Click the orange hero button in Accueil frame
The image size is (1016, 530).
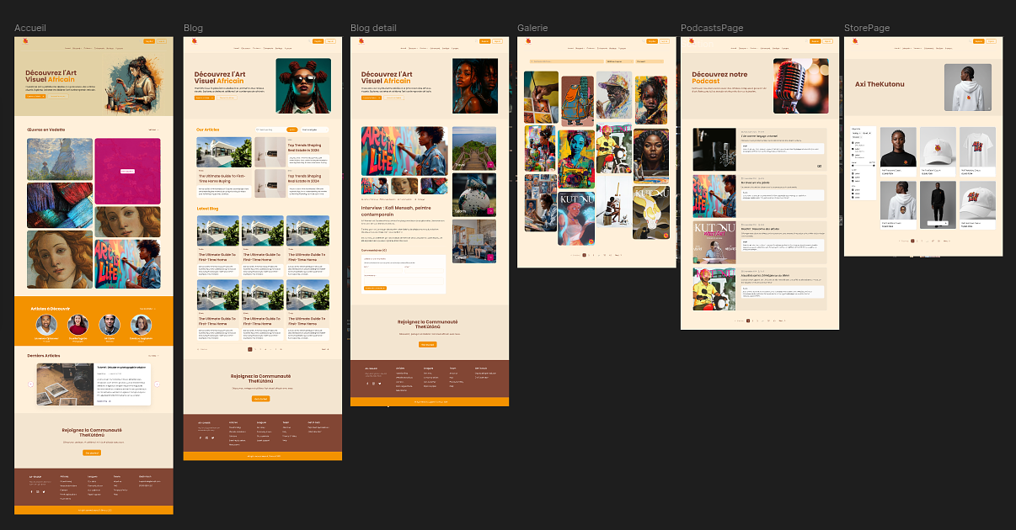(35, 97)
